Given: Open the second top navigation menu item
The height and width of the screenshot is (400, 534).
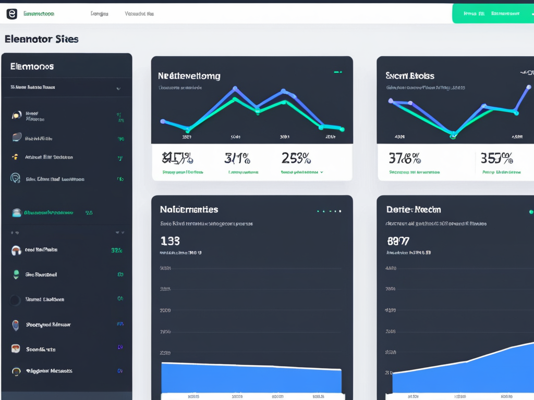Looking at the screenshot, I should click(x=99, y=14).
